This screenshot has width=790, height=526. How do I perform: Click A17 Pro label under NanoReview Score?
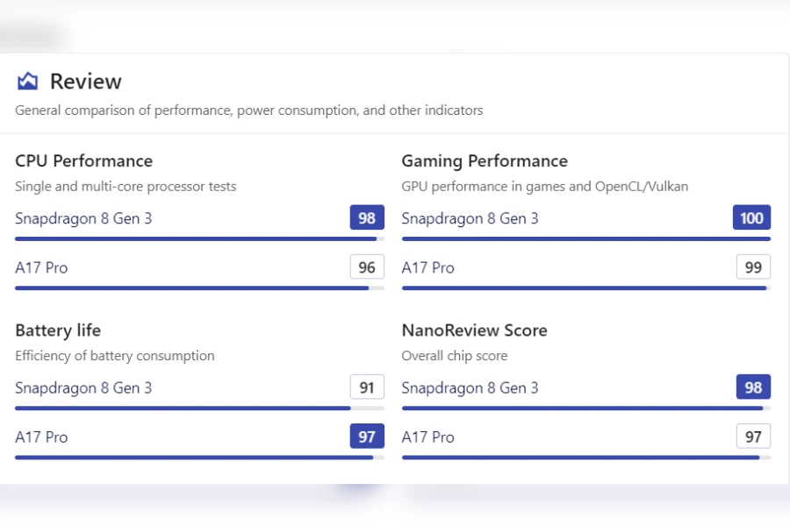[427, 437]
